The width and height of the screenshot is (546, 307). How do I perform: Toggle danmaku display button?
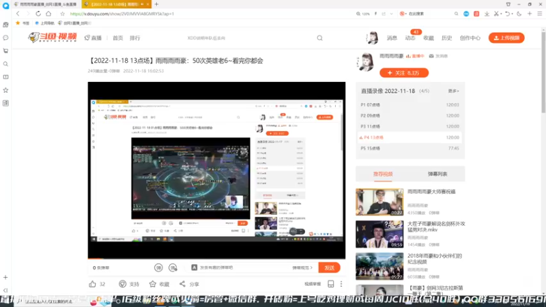pos(158,267)
